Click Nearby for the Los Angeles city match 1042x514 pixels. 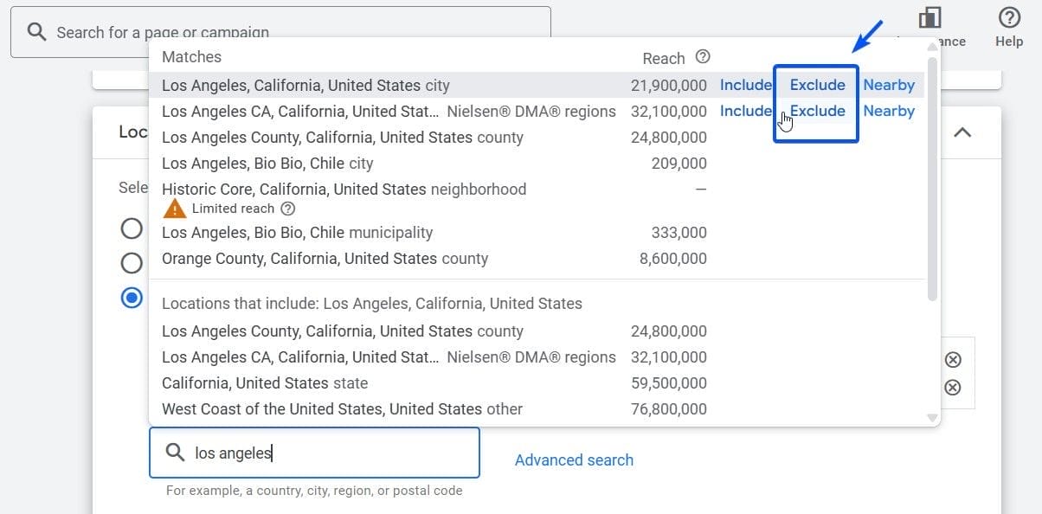pyautogui.click(x=889, y=85)
